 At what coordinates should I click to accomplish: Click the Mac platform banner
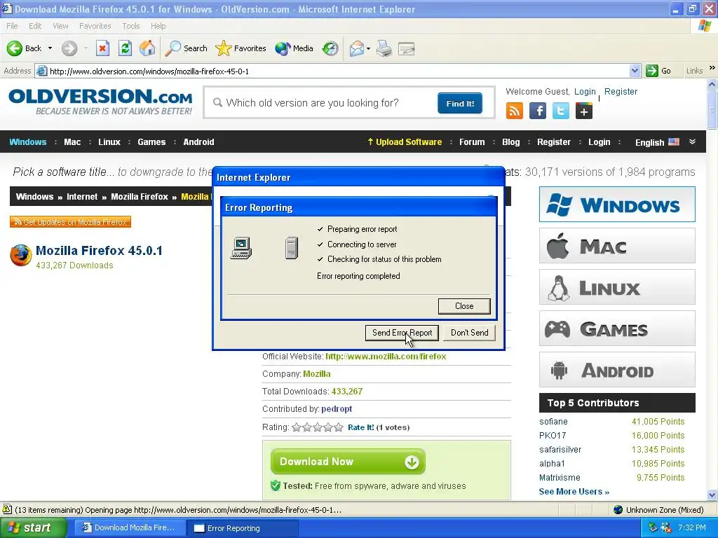click(x=617, y=246)
